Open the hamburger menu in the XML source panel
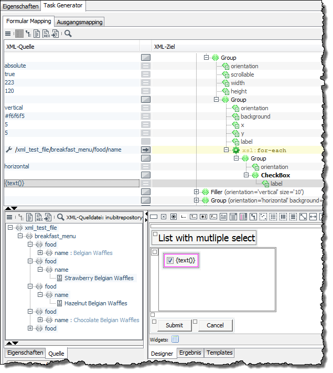 coord(9,217)
